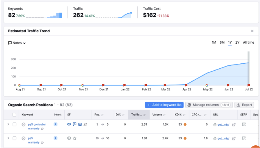This screenshot has height=148, width=260.
Task: Click the Google update marker at Aug 21
Action: point(19,85)
